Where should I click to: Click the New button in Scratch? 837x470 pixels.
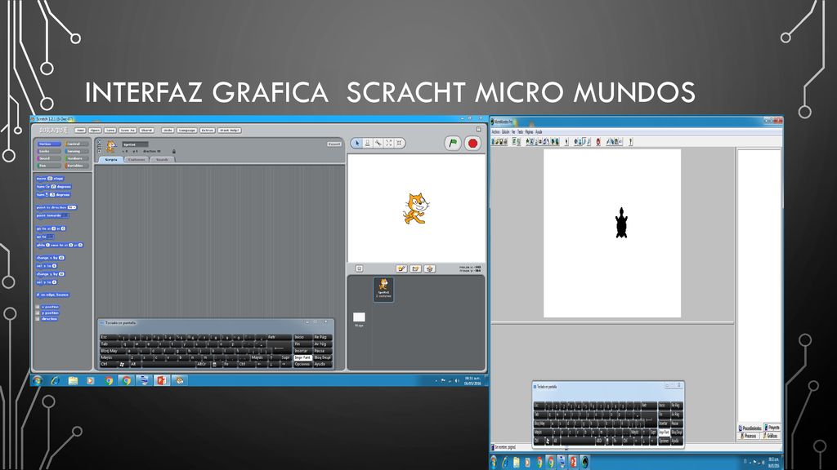coord(80,130)
